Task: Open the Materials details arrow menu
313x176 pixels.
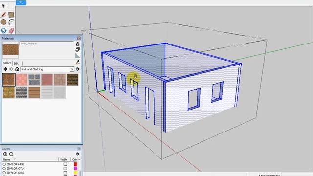Action: click(78, 69)
